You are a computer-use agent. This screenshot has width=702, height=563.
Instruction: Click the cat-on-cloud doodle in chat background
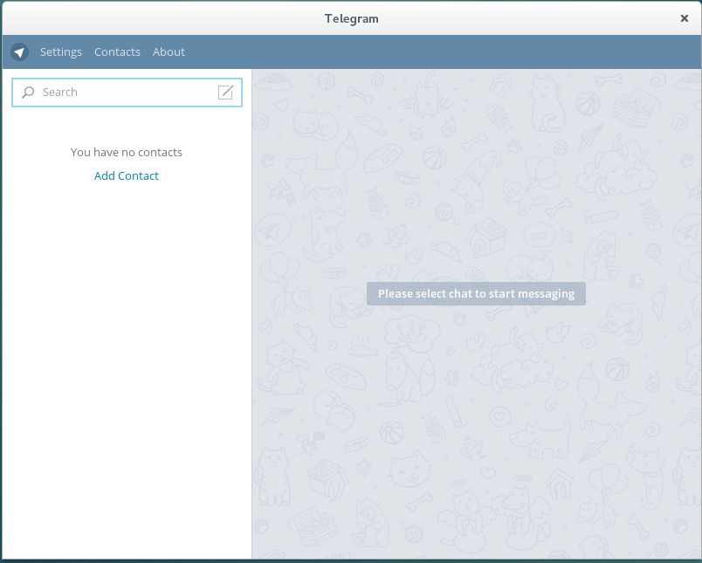point(620,170)
